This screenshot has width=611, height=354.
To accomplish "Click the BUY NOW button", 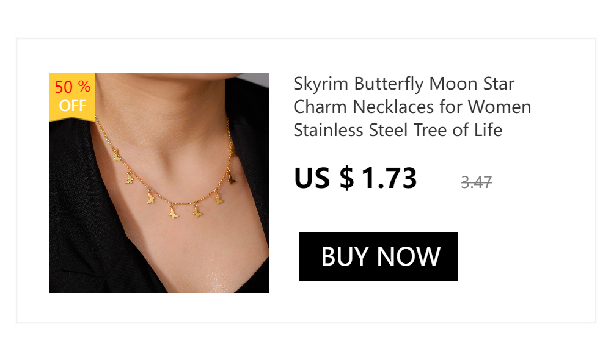I will (378, 256).
